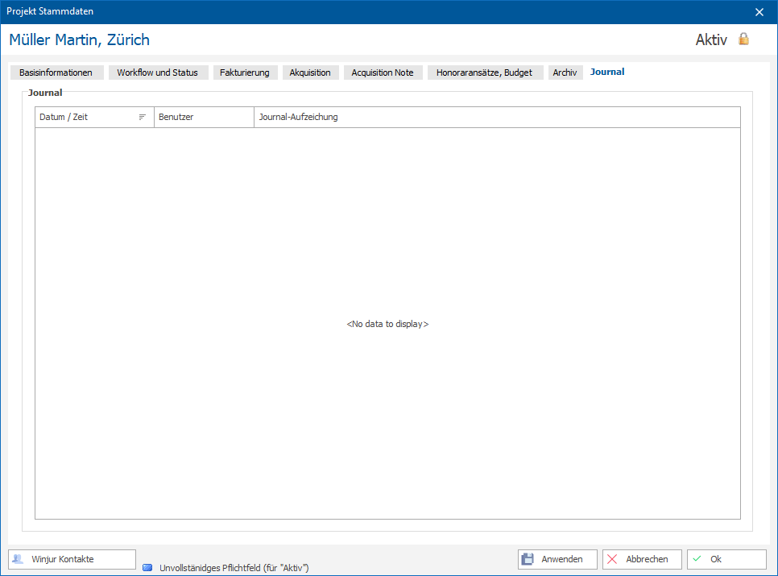
Task: Go to the Acquisition Note tab
Action: tap(383, 73)
